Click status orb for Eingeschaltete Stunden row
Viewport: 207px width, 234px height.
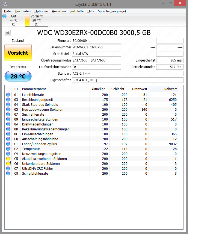(8, 119)
